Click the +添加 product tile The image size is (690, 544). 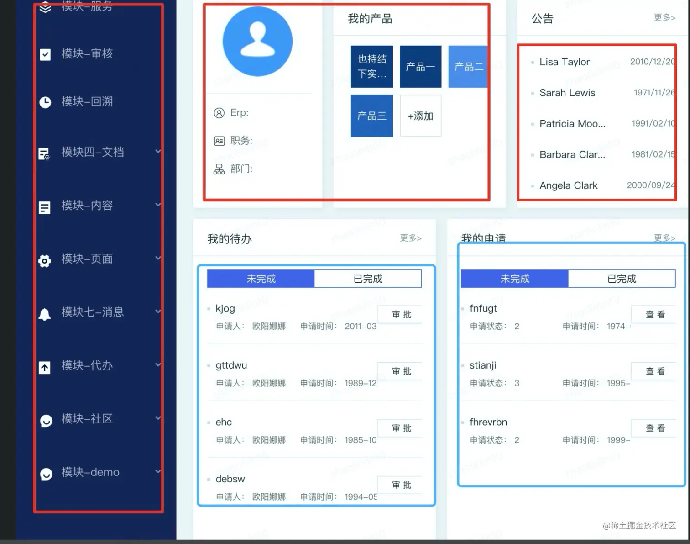pos(421,116)
